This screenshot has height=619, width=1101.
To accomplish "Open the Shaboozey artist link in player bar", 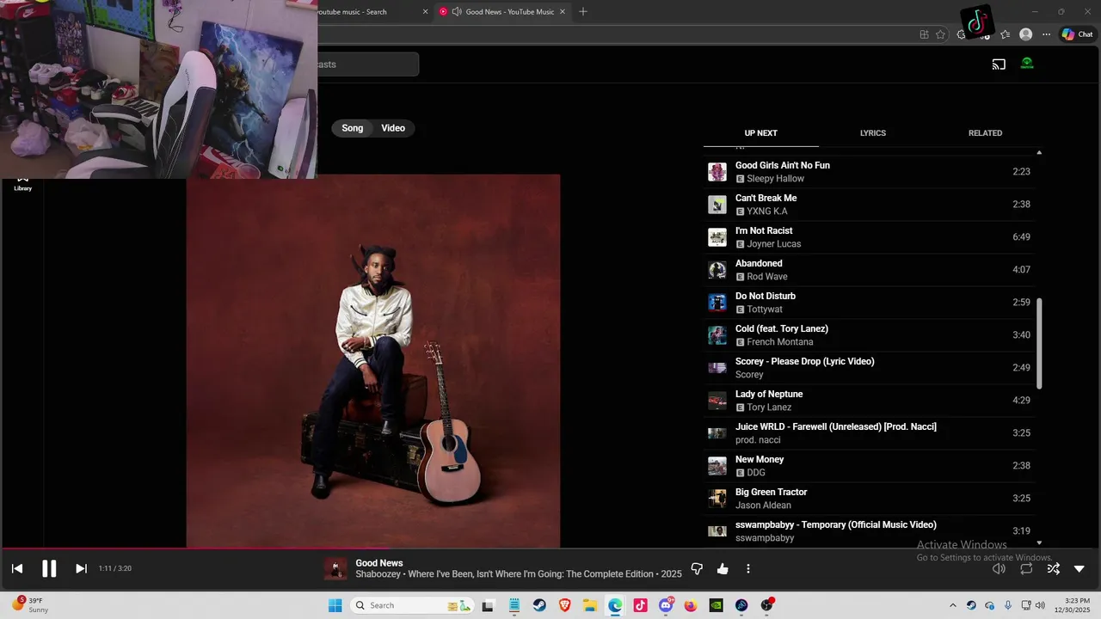I will 378,573.
